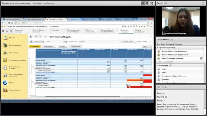Click horizontal scrollbar under report table
207x116 pixels.
pos(82,97)
